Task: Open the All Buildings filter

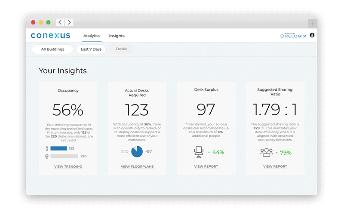Action: (x=52, y=49)
